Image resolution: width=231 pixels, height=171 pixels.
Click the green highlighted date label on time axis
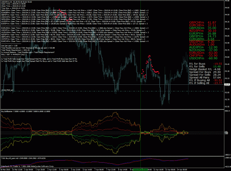140,170
